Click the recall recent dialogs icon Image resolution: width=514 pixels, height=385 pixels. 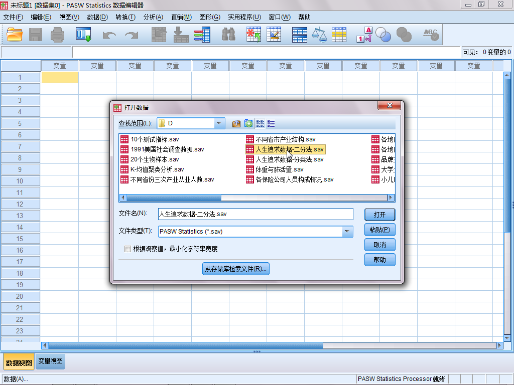[x=84, y=35]
